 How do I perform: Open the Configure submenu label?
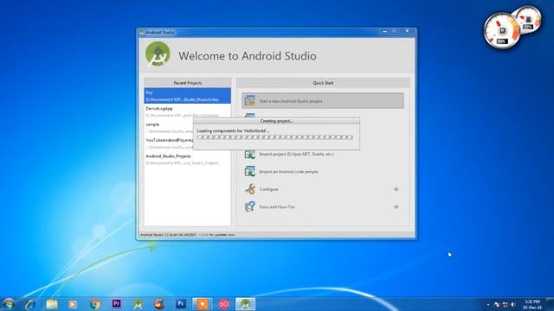pyautogui.click(x=268, y=189)
